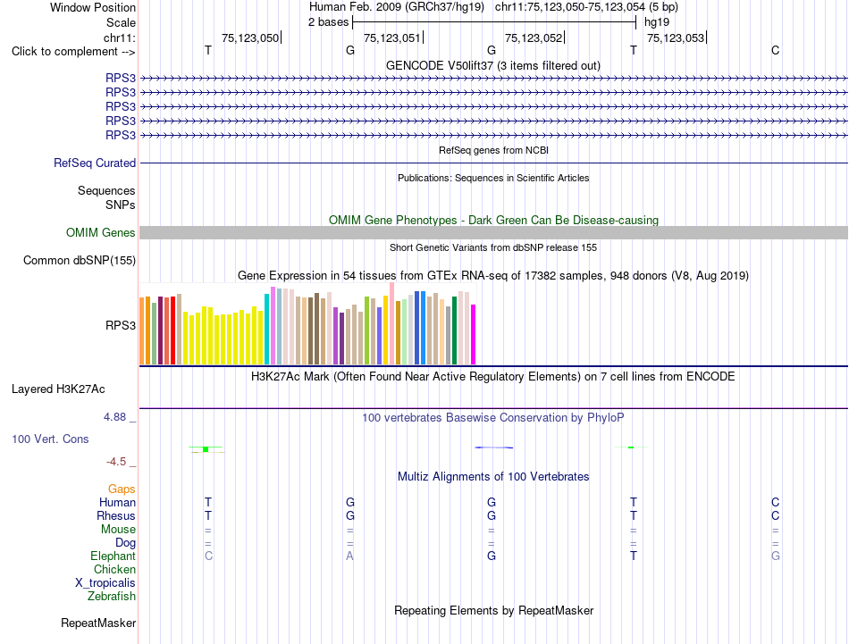Click 'Human Feb. 2009 (GRCh37/hg19)' header text

click(x=397, y=7)
